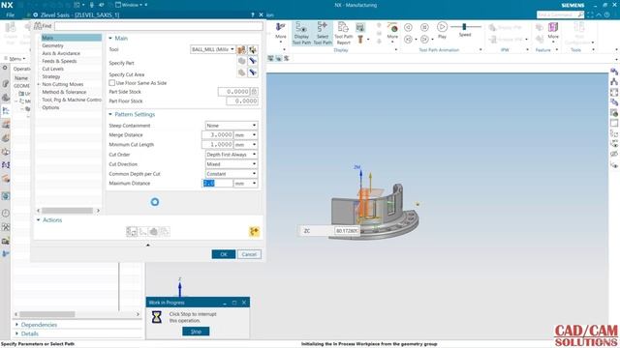Click the Generate icon under Actions
The image size is (620, 348).
132,232
